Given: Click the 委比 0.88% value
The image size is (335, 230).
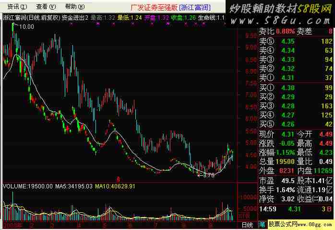Looking at the screenshot, I should click(x=285, y=32).
